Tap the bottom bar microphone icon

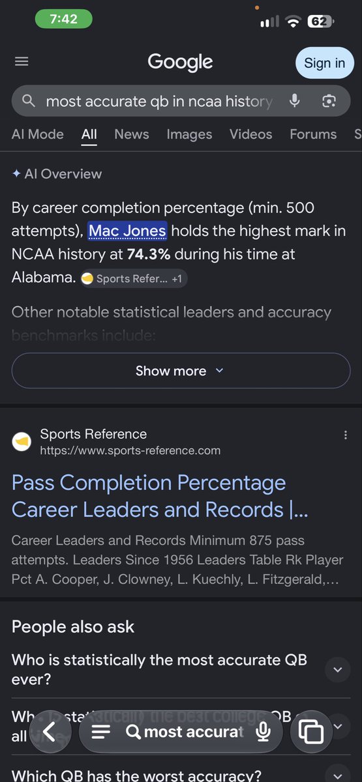[264, 732]
